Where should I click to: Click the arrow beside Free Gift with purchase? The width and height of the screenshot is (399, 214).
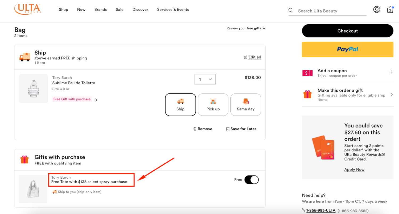pos(96,100)
